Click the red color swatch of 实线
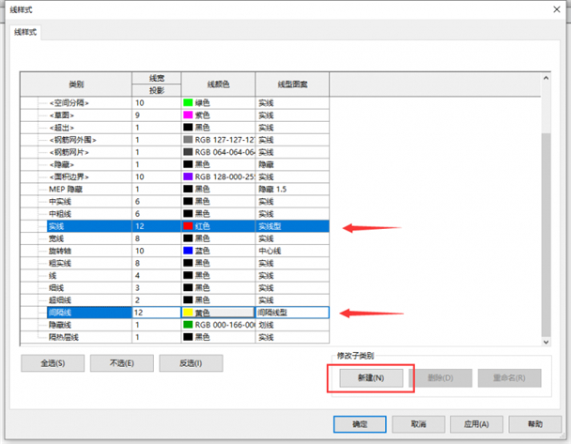 pos(188,226)
